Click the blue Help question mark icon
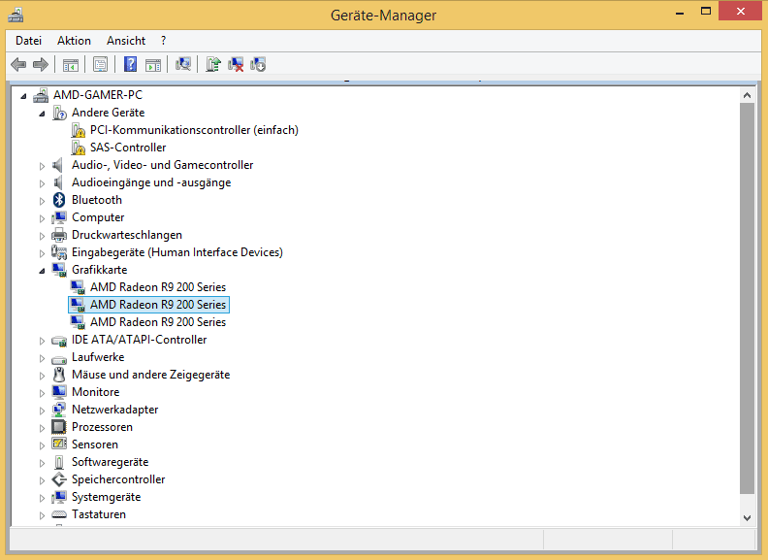The height and width of the screenshot is (560, 768). click(130, 64)
